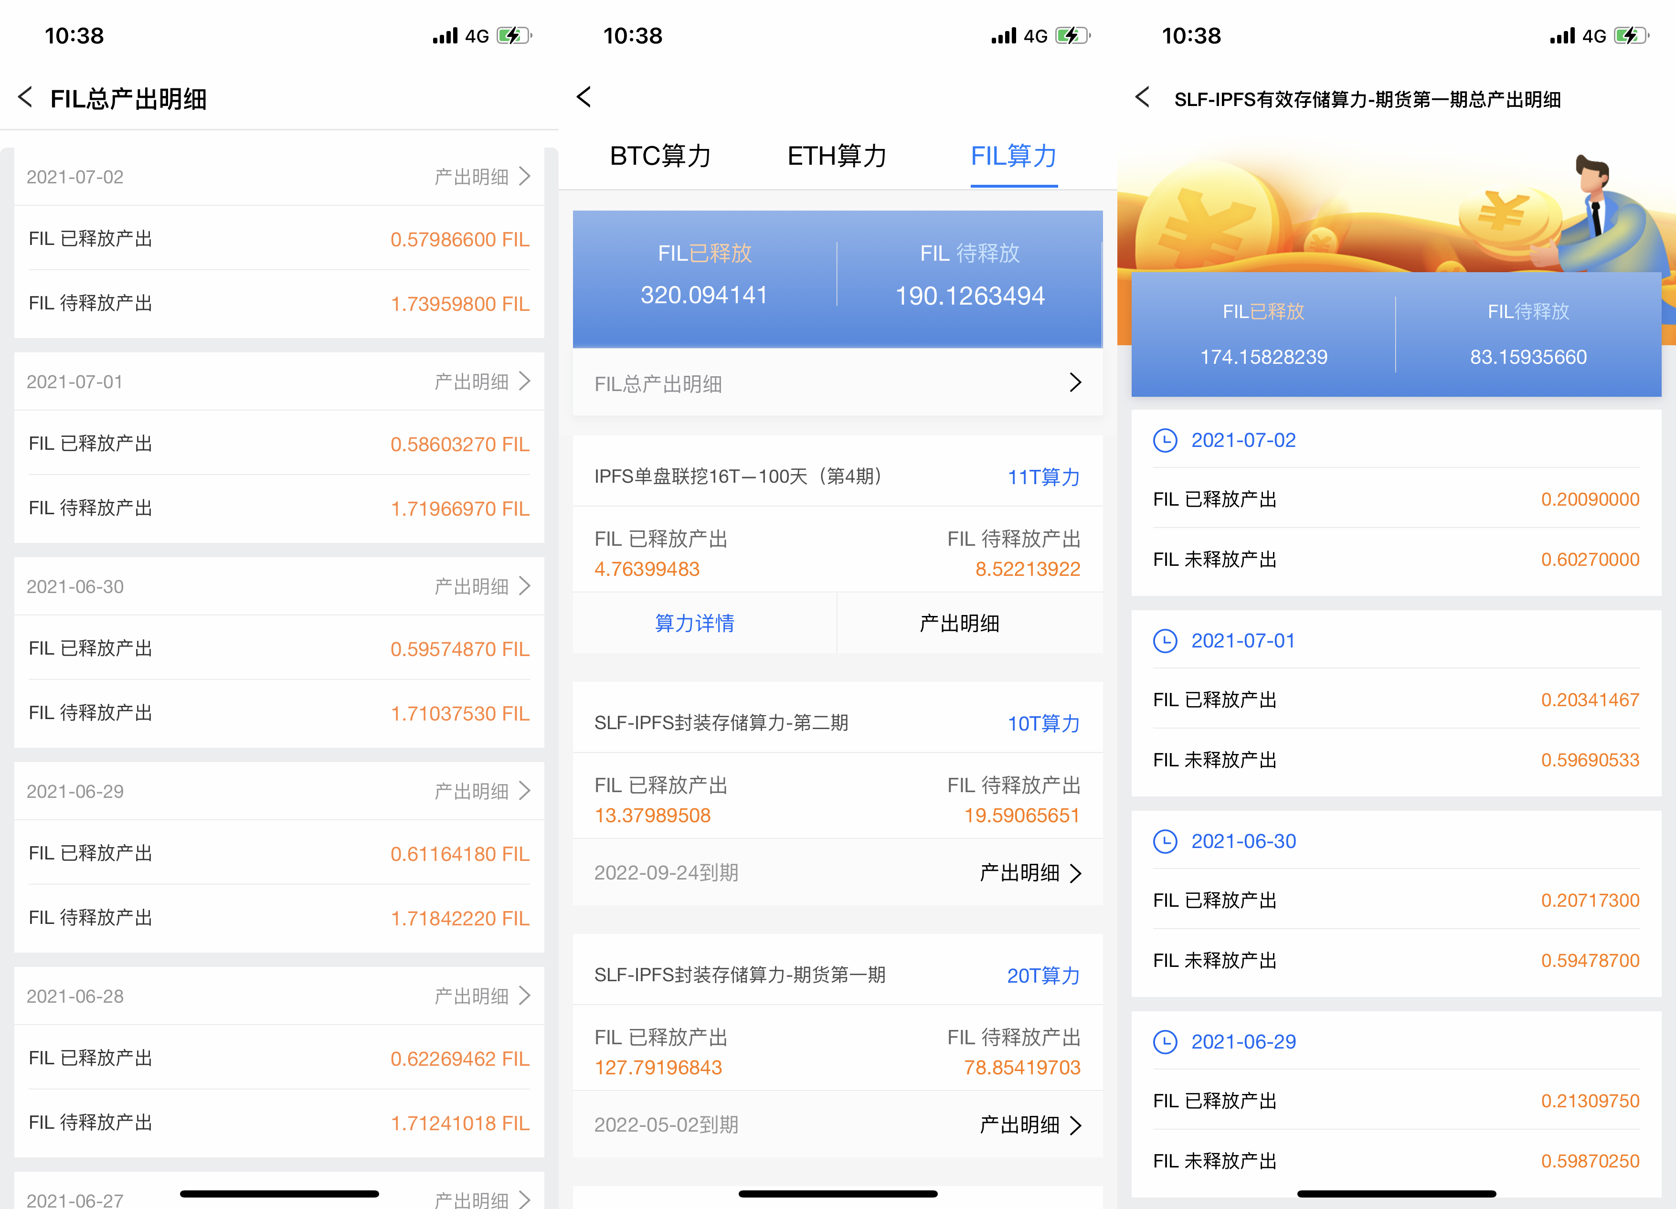The height and width of the screenshot is (1209, 1676).
Task: Click the 10T算力 label
Action: click(x=1043, y=723)
